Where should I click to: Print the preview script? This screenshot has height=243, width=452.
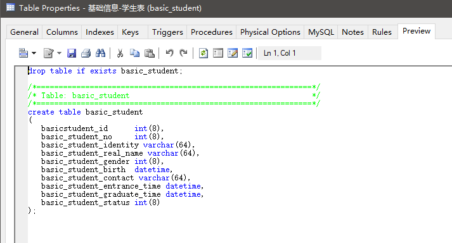coord(86,53)
